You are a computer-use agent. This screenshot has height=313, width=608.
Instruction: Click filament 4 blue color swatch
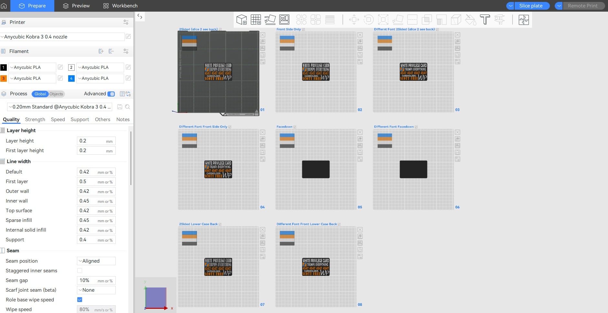71,78
